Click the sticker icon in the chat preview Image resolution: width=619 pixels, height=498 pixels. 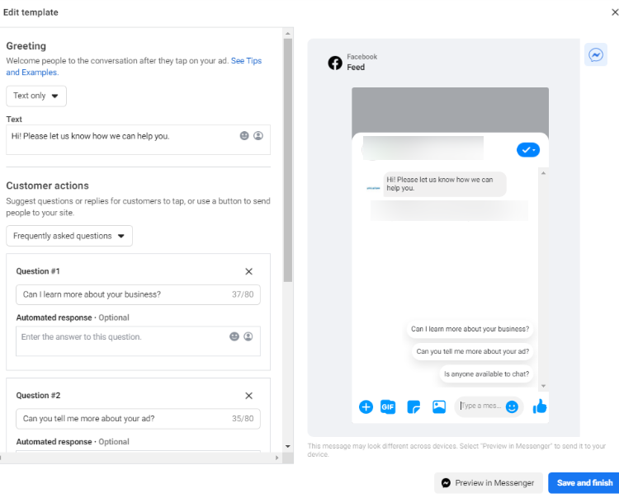pyautogui.click(x=413, y=406)
